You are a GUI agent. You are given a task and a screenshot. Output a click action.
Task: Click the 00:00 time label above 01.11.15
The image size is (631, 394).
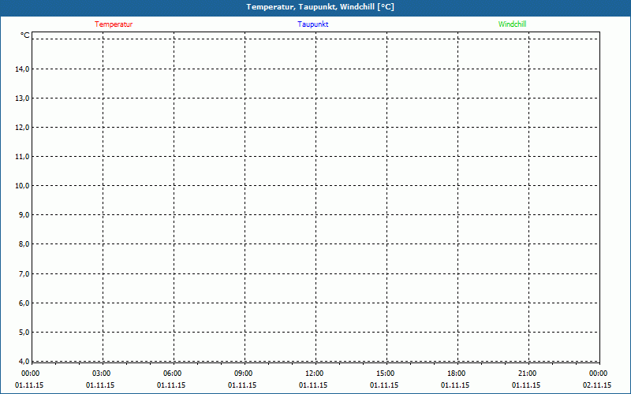click(x=30, y=374)
